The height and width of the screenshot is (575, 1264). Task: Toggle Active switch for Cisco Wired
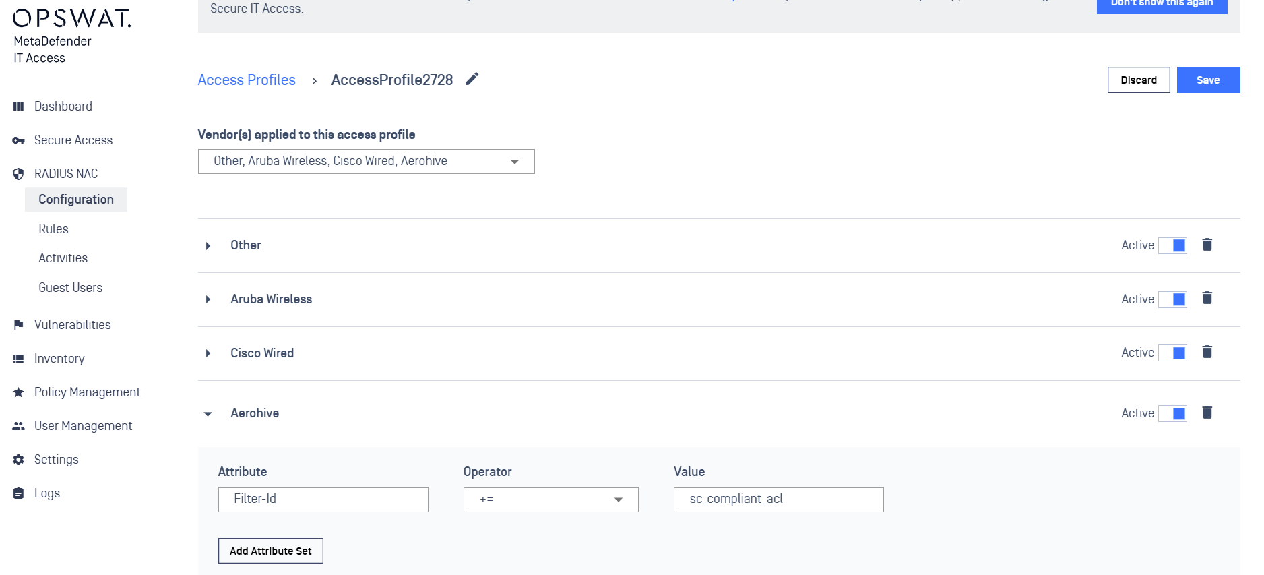(x=1172, y=353)
